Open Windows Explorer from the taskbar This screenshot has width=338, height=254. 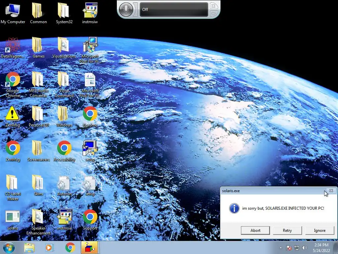pyautogui.click(x=29, y=248)
